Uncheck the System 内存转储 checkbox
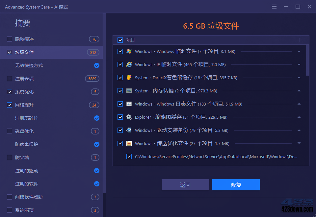The width and height of the screenshot is (316, 217). pos(120,91)
